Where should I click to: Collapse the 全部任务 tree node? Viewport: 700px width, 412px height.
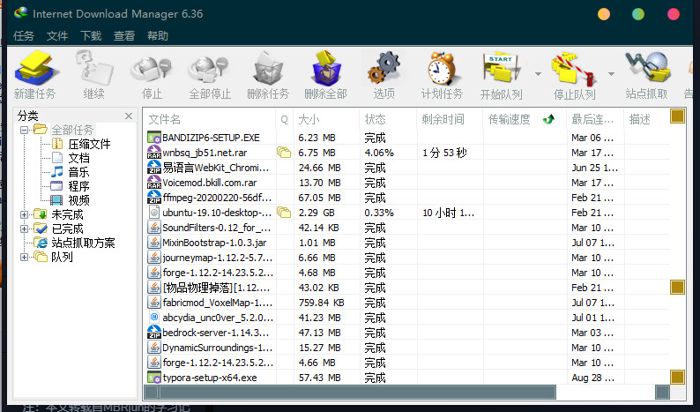(x=24, y=130)
